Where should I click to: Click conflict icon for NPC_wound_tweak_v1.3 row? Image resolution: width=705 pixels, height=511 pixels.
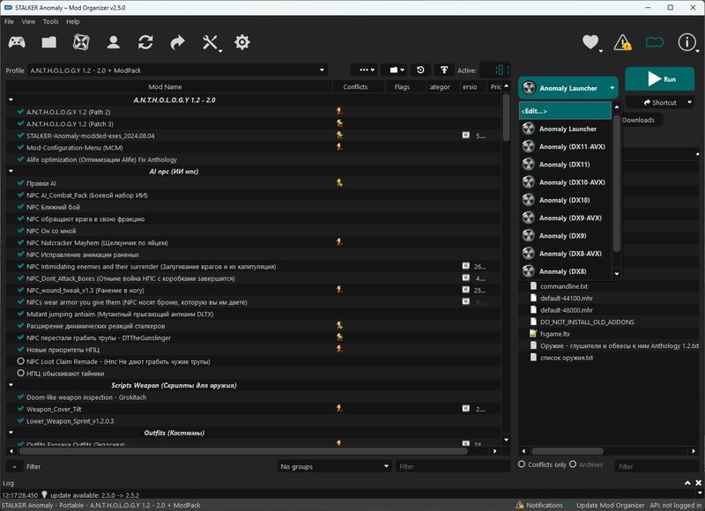click(339, 290)
